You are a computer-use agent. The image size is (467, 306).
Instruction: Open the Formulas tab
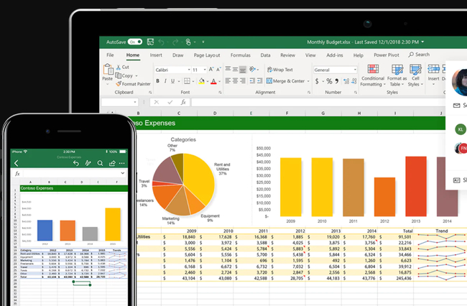point(241,55)
